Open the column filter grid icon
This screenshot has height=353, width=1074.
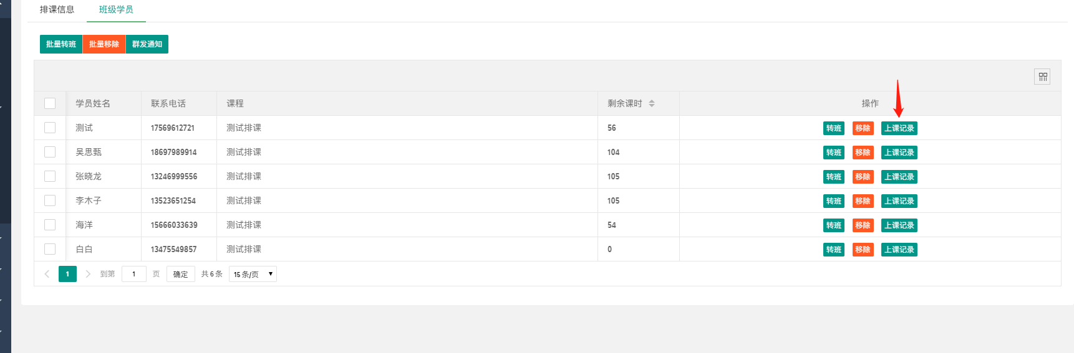click(x=1042, y=77)
